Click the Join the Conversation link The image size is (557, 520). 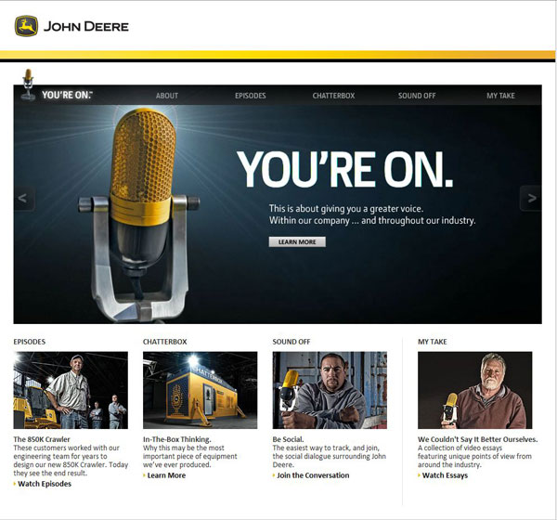313,475
